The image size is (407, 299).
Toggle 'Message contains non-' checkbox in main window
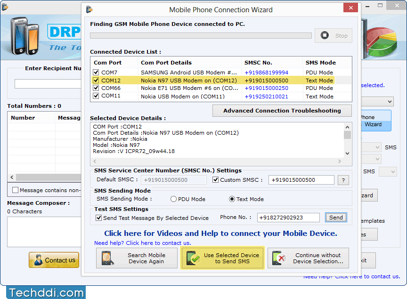[16, 190]
